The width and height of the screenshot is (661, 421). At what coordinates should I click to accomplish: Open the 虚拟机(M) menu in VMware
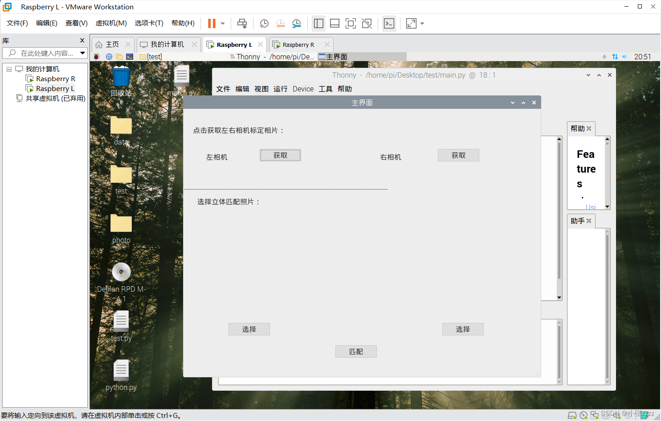pyautogui.click(x=111, y=23)
